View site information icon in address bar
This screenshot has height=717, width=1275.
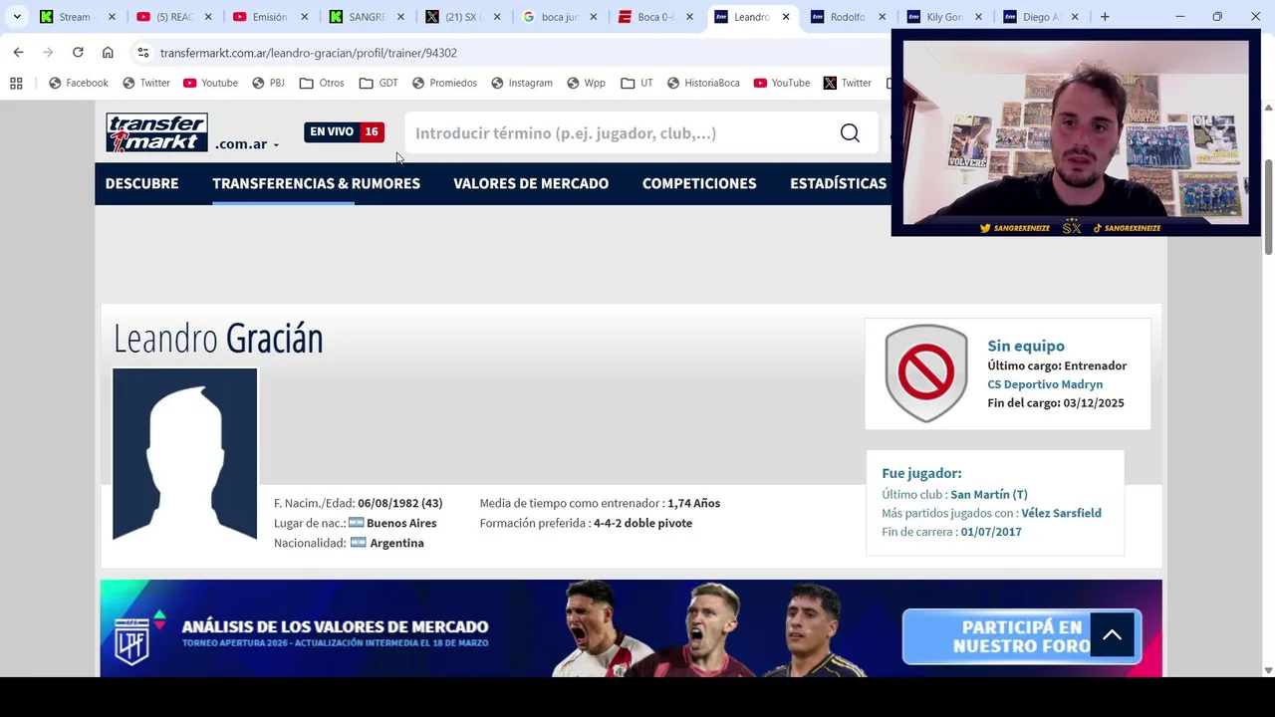click(x=143, y=53)
